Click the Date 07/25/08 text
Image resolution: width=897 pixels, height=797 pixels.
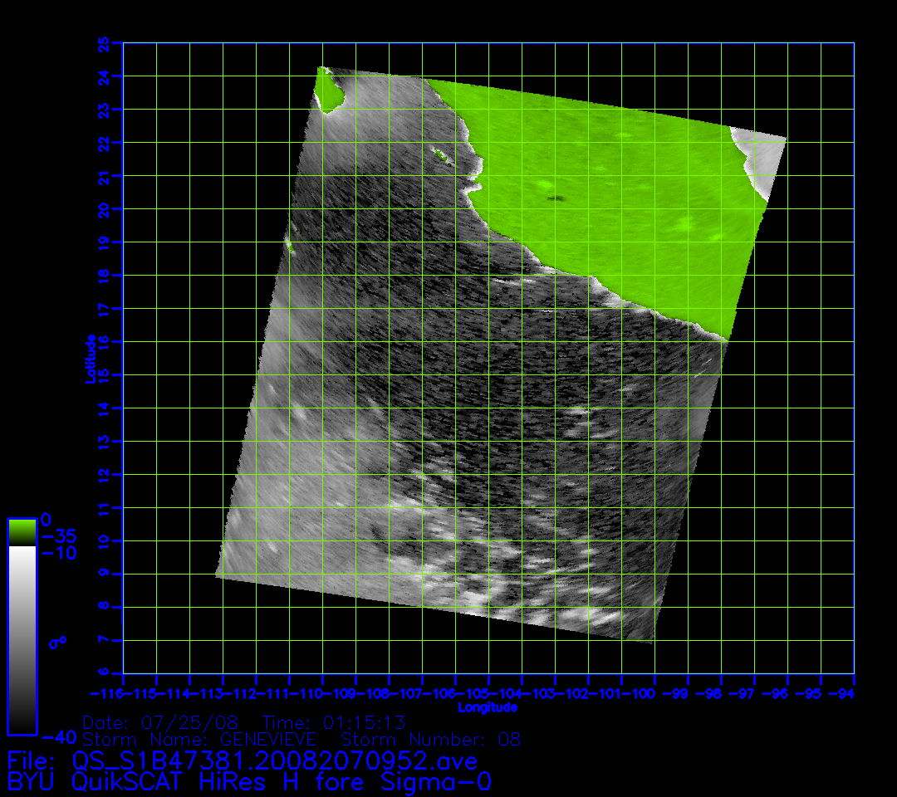pyautogui.click(x=160, y=721)
